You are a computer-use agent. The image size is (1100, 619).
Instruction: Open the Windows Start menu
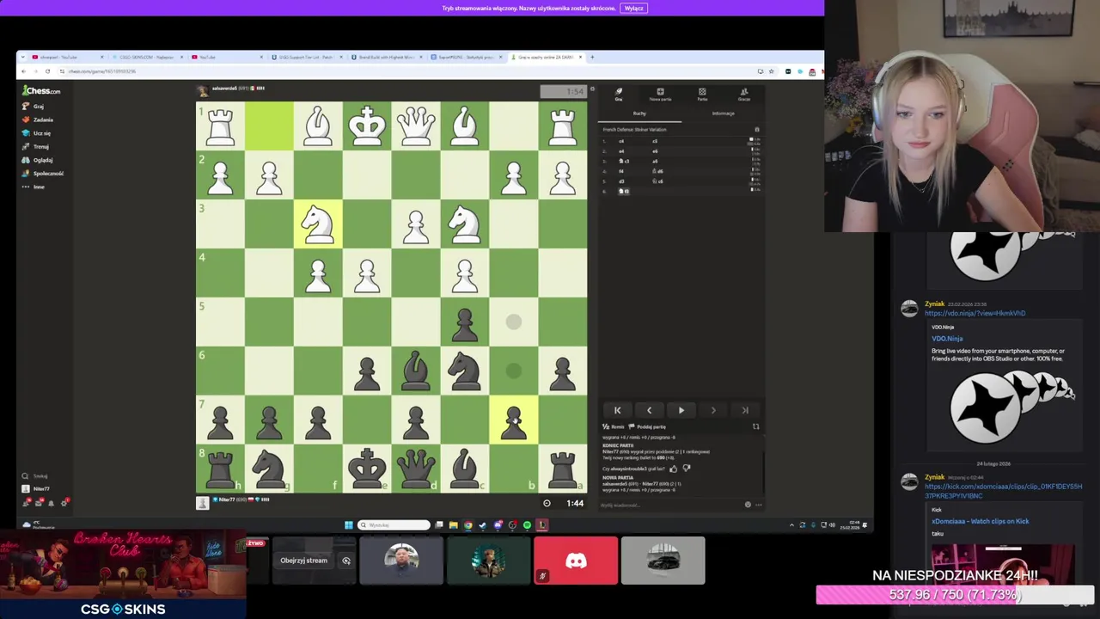click(349, 524)
